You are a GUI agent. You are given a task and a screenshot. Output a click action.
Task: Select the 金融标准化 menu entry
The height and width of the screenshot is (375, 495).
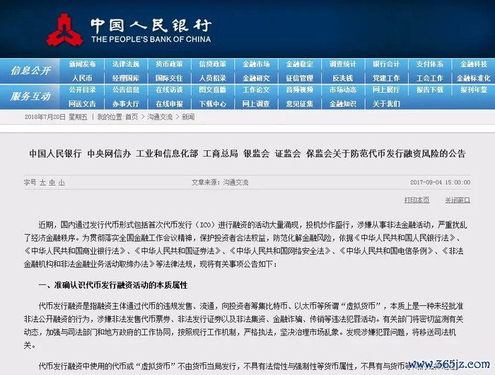point(474,78)
